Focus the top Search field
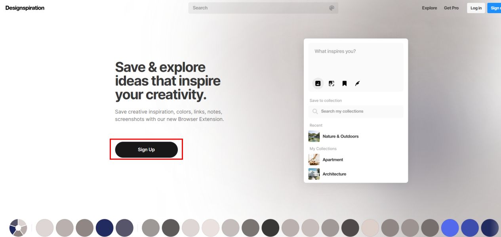 point(263,8)
